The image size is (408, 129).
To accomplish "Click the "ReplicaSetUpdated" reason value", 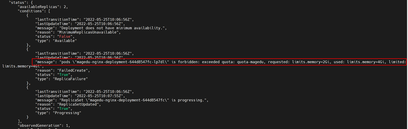I will pyautogui.click(x=78, y=104).
